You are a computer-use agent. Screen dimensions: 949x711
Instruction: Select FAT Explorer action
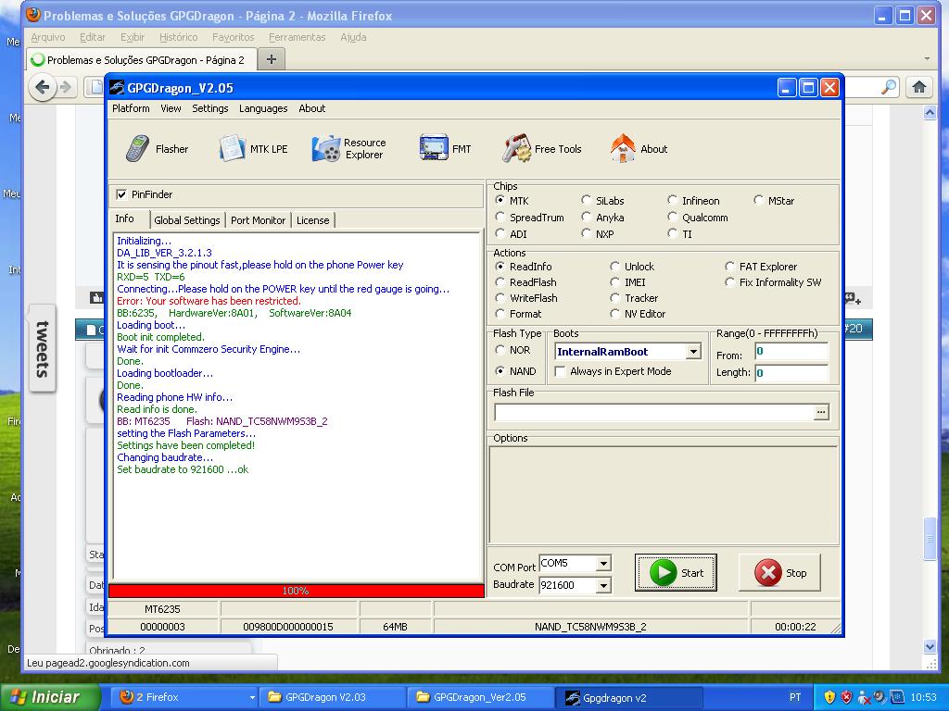click(730, 267)
